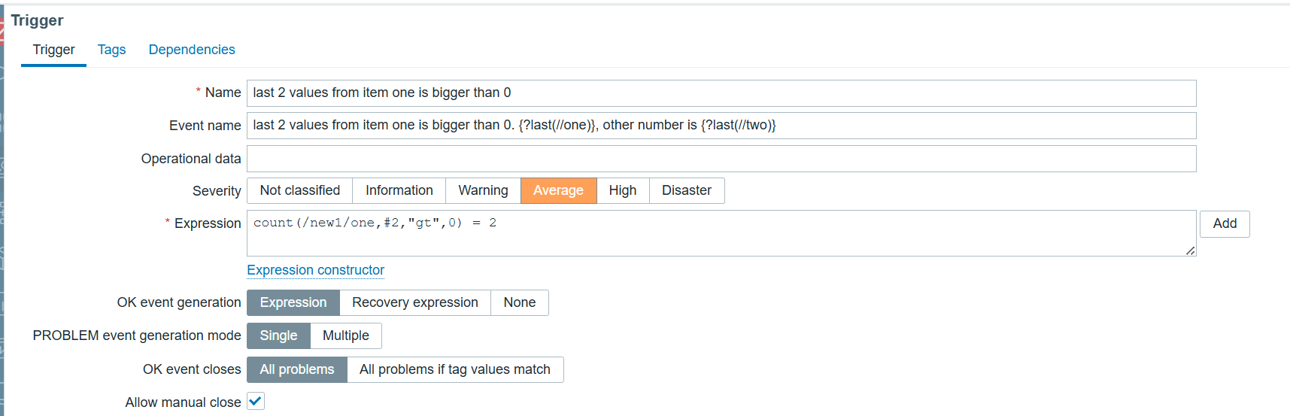The height and width of the screenshot is (416, 1290).
Task: Click the Expression textarea resize handle
Action: 1190,251
